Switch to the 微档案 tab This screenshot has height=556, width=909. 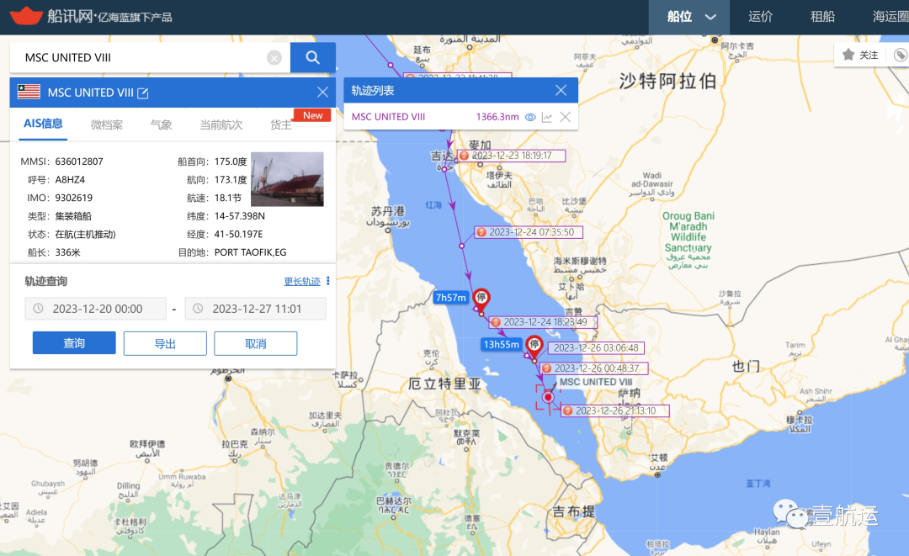tap(107, 124)
